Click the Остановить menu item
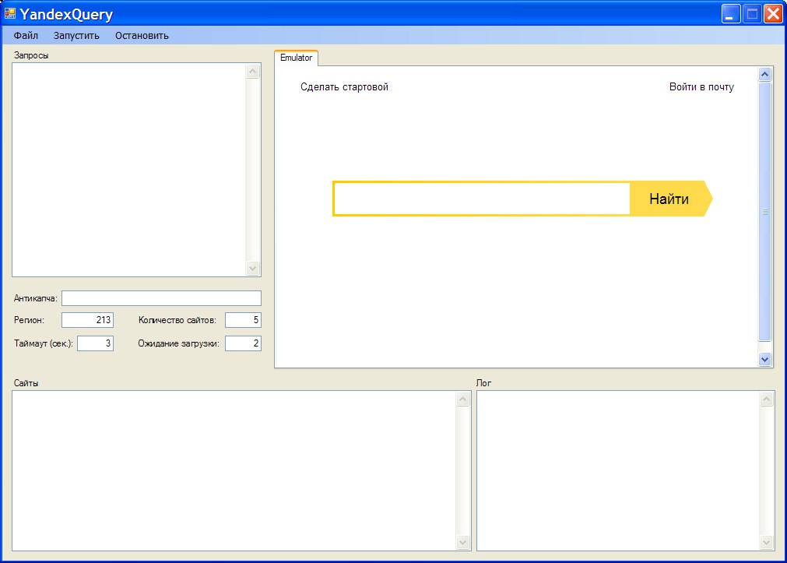 click(x=142, y=36)
